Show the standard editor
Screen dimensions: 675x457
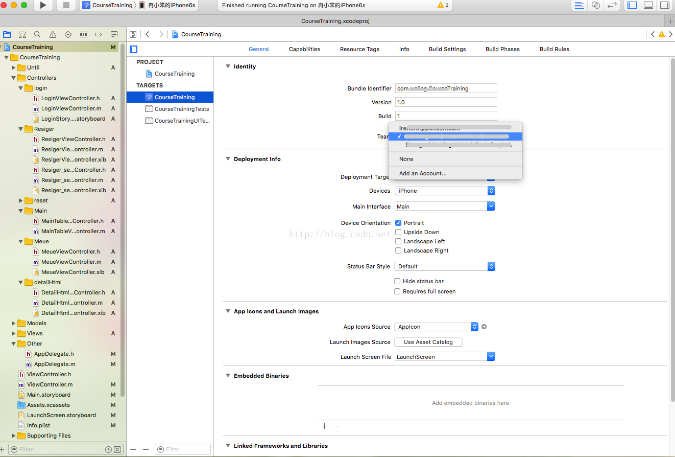579,5
